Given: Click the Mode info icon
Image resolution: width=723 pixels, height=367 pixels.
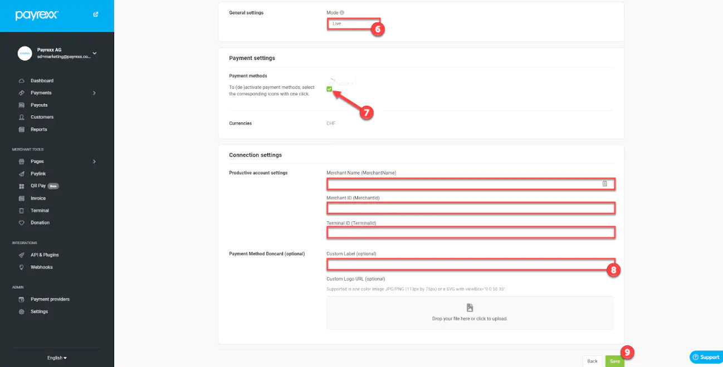Looking at the screenshot, I should pyautogui.click(x=342, y=12).
